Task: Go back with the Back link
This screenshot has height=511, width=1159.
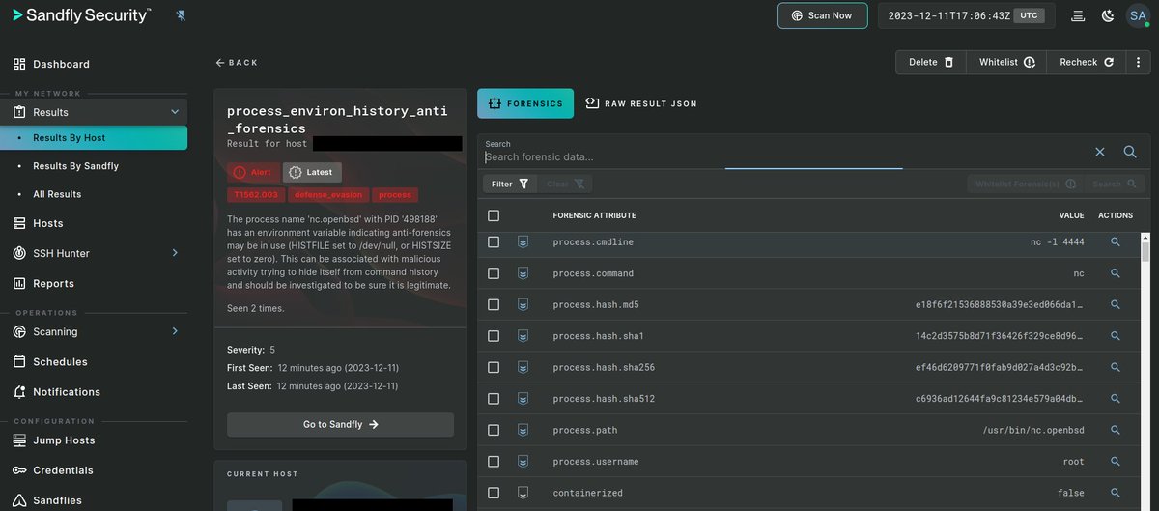Action: (237, 62)
